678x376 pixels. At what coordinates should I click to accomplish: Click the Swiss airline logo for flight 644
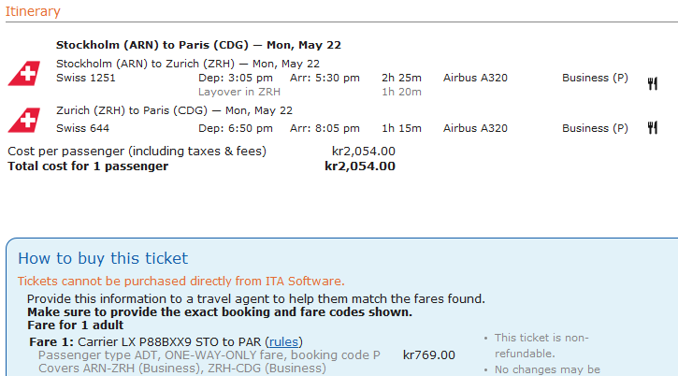tap(22, 121)
